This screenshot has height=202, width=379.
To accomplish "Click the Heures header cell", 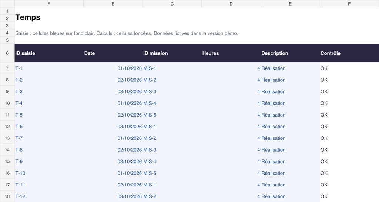I will coord(231,53).
